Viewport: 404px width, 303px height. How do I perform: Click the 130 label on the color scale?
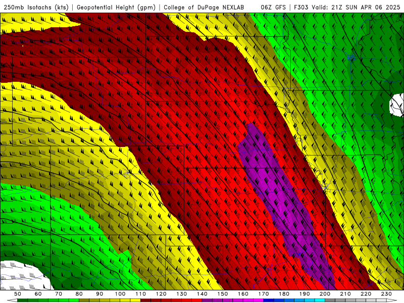(x=182, y=294)
